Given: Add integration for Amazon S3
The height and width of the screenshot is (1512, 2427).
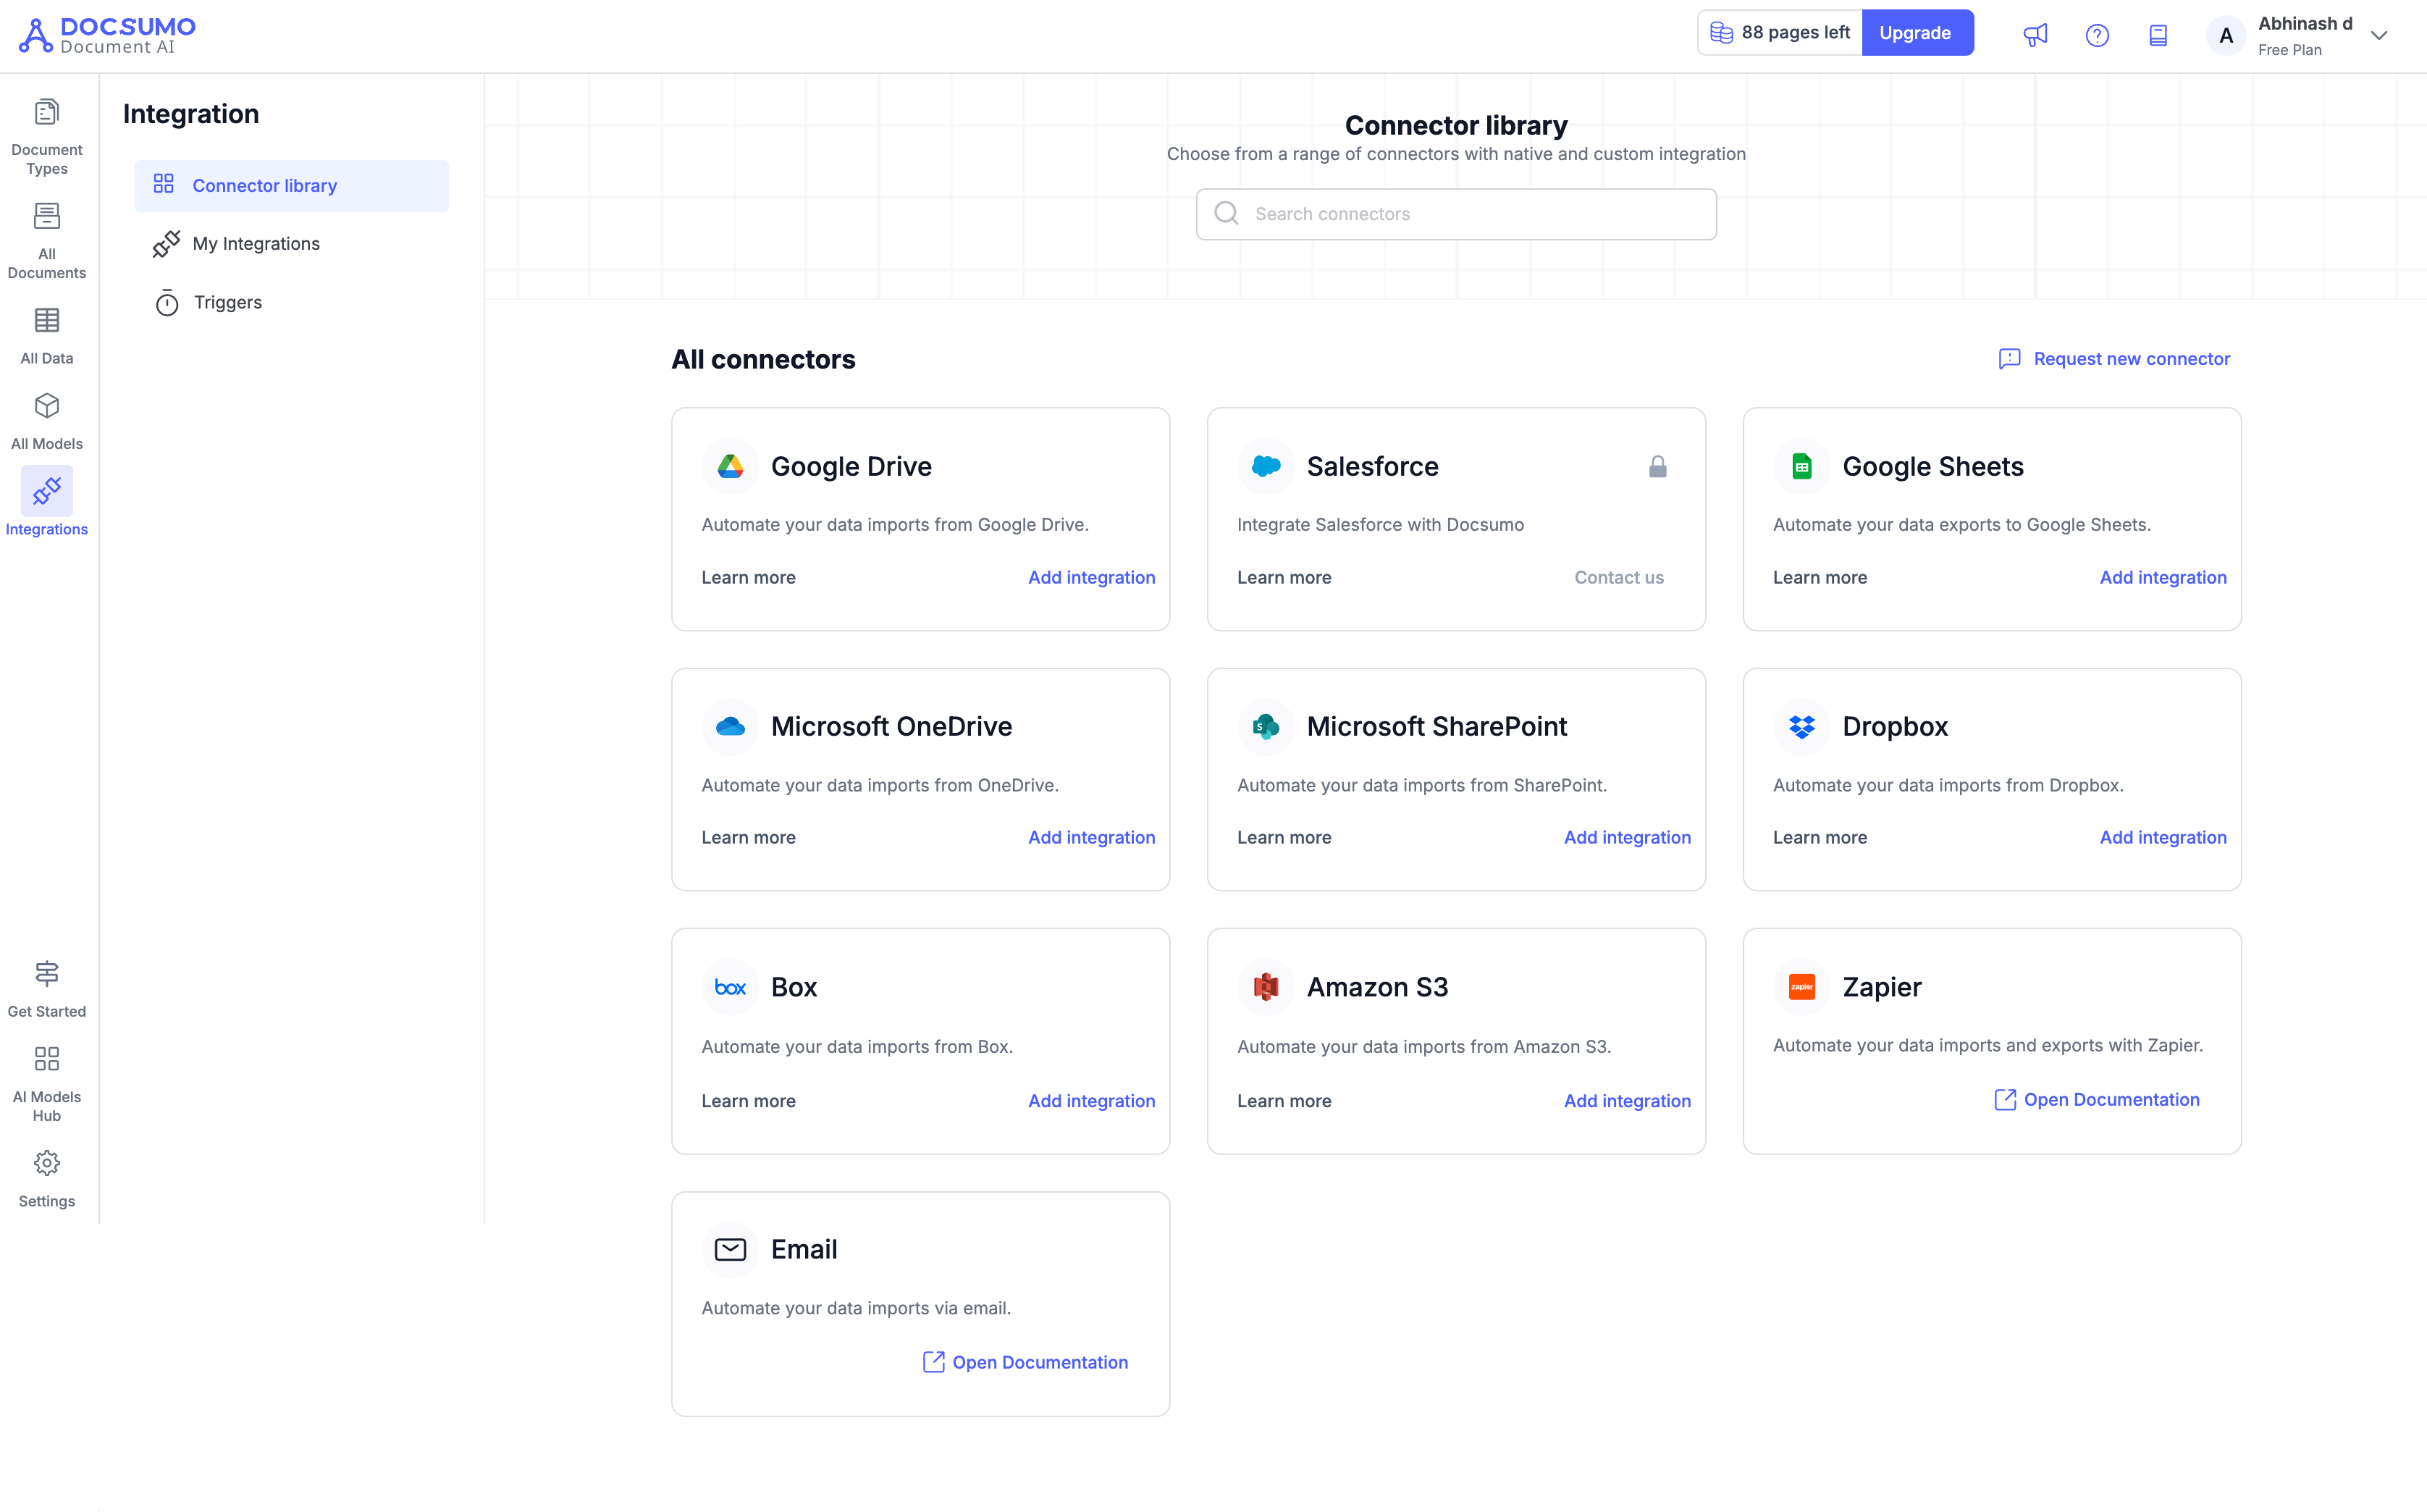Looking at the screenshot, I should click(1628, 1101).
